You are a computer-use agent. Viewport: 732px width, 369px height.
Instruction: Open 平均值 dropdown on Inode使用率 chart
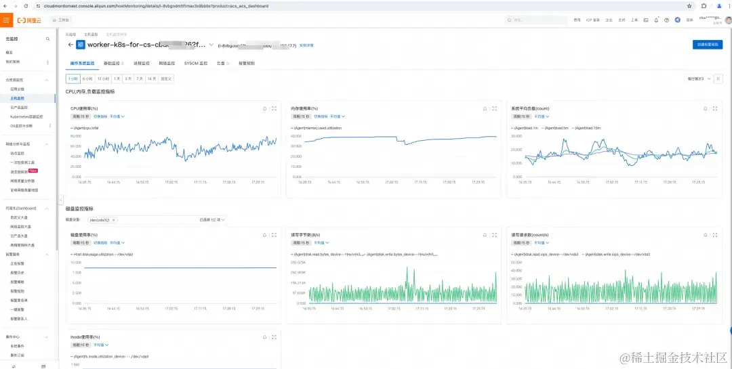coord(101,345)
